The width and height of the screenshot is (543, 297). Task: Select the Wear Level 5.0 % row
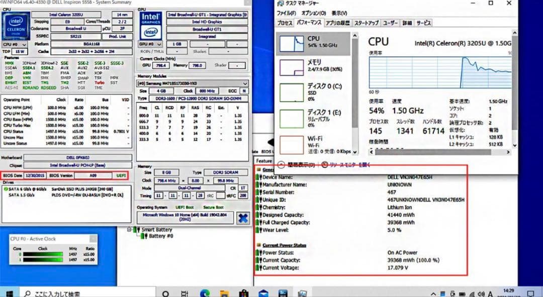pos(360,230)
